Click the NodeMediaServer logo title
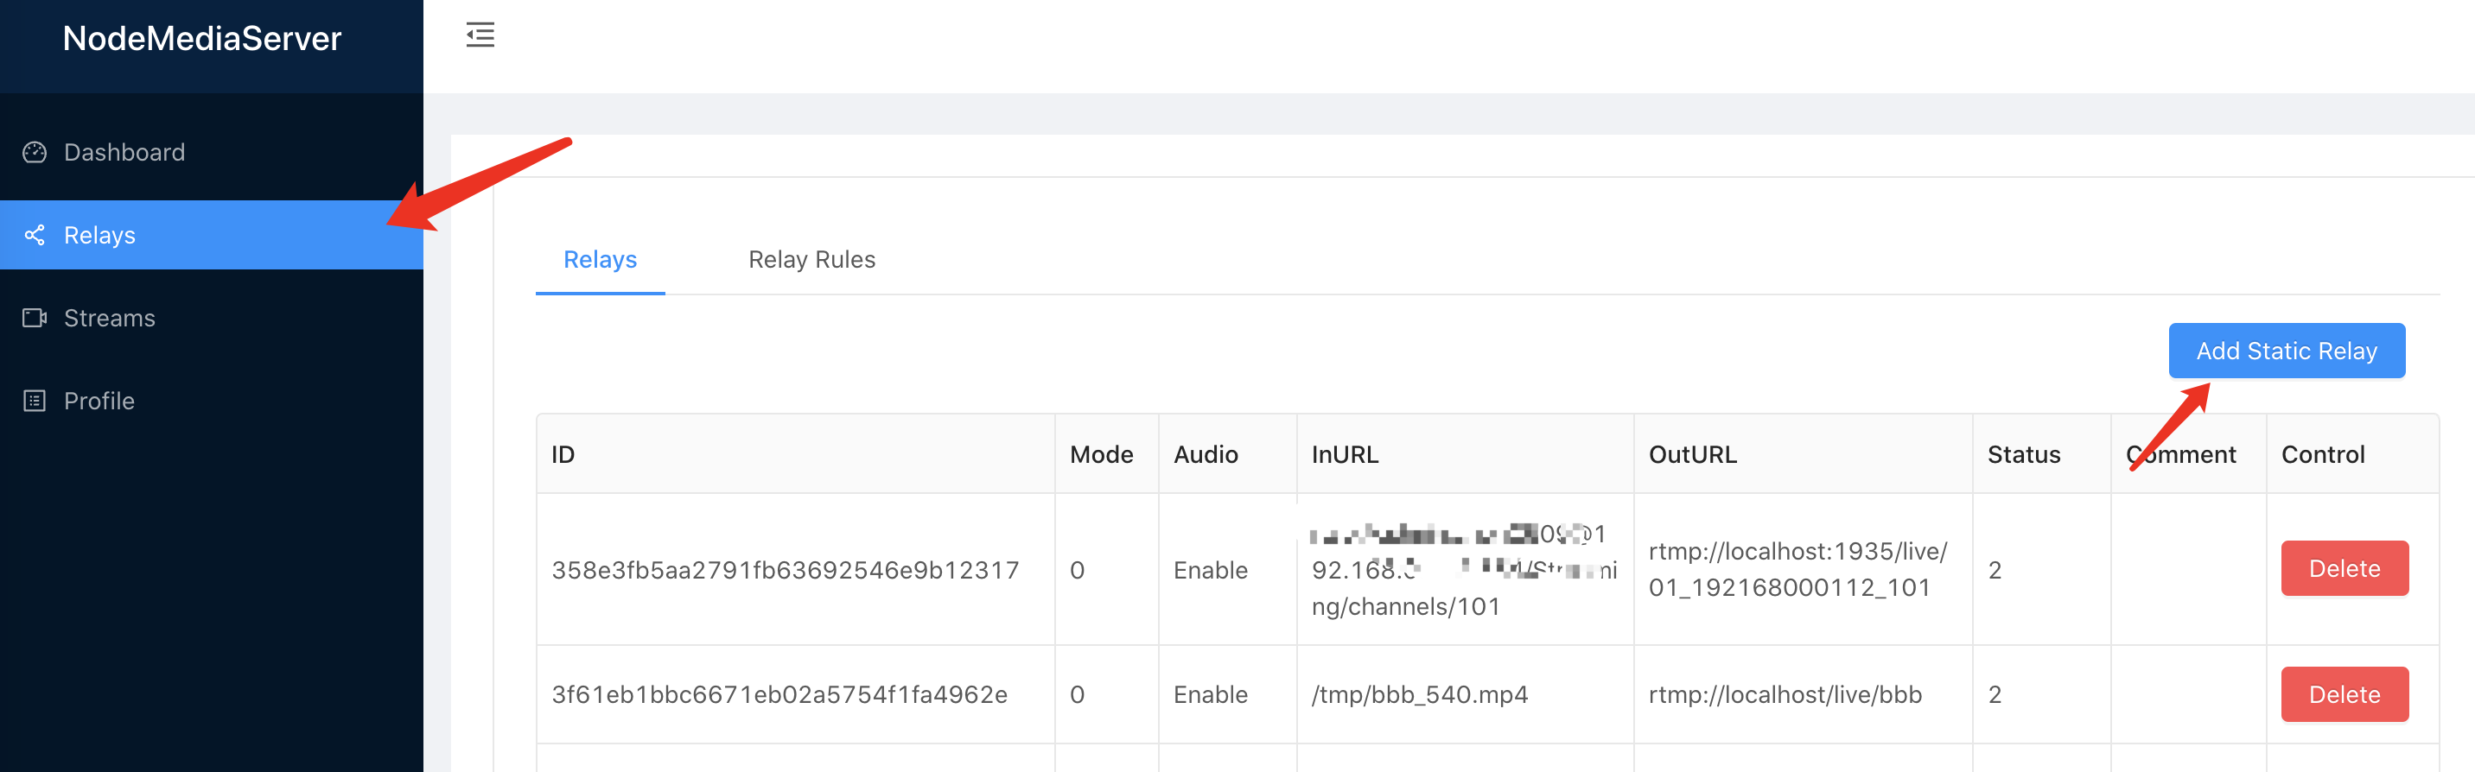The width and height of the screenshot is (2475, 772). (201, 38)
